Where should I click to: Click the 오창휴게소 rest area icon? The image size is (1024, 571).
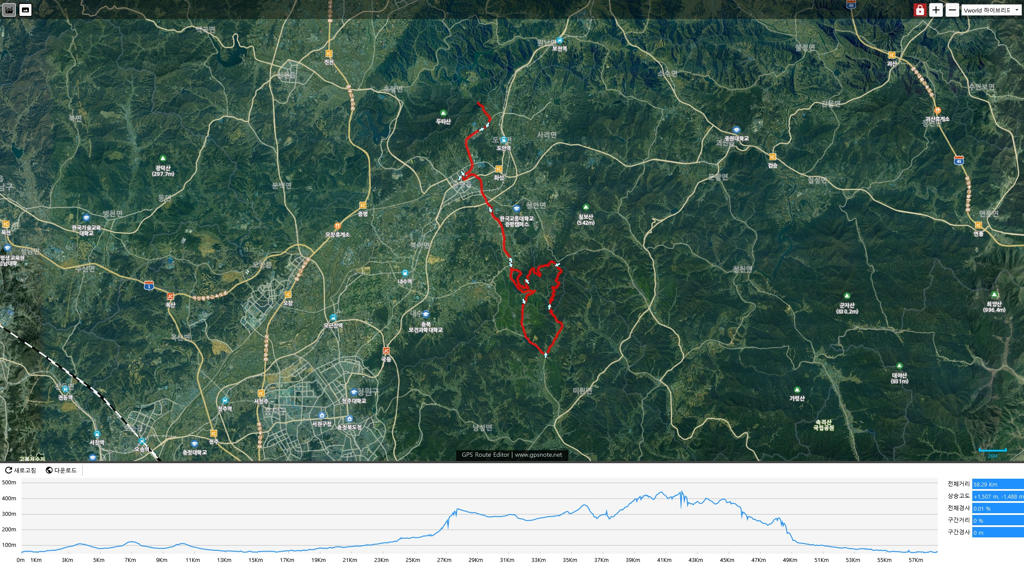point(337,226)
